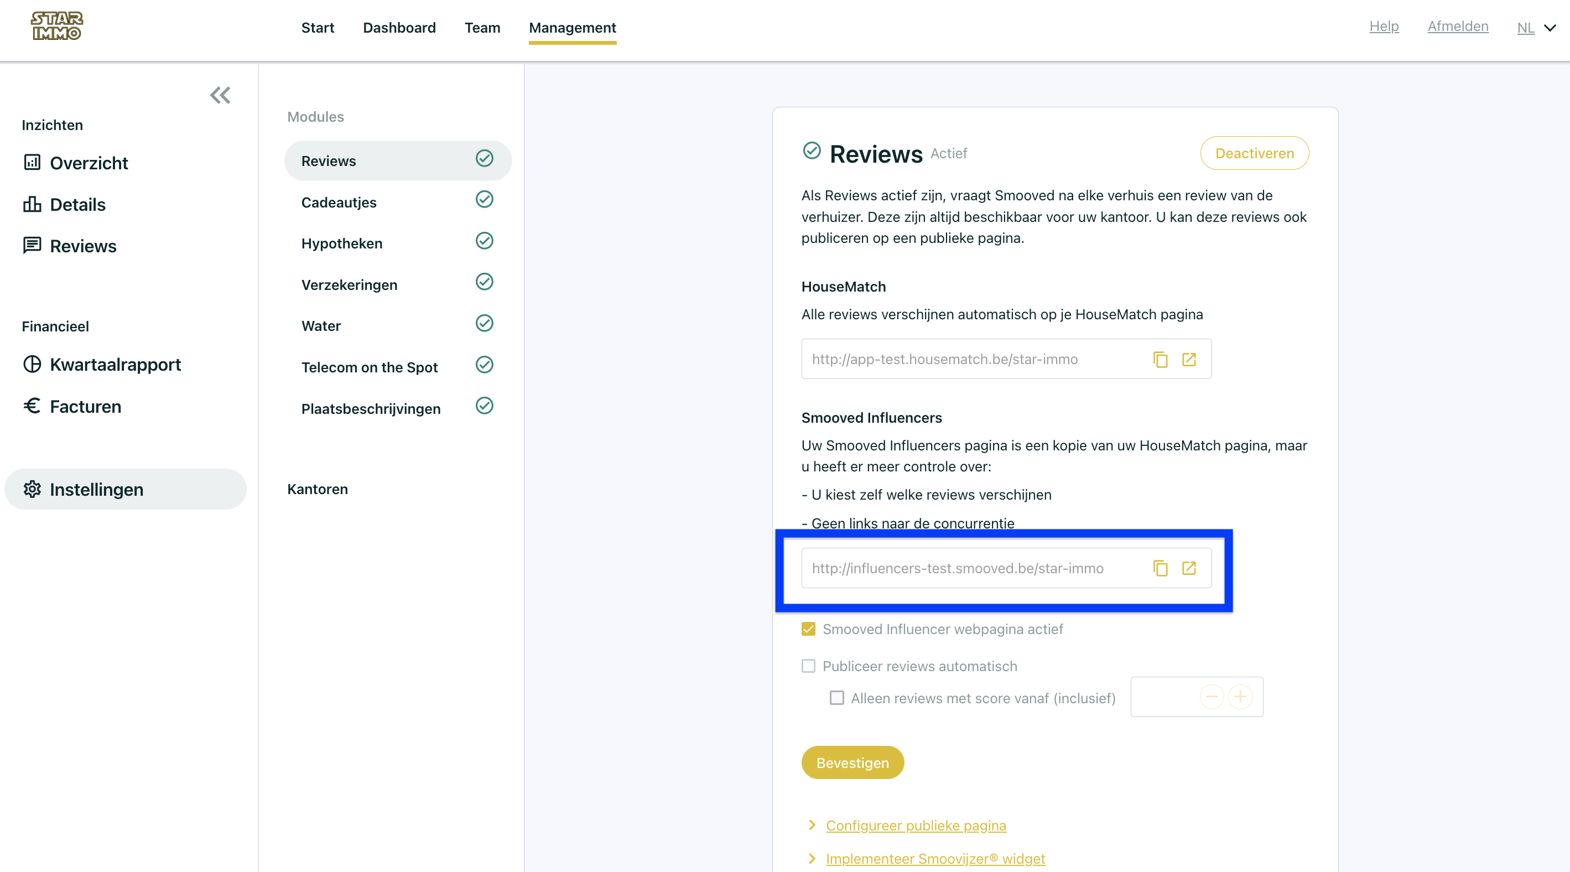Open Facturen in the sidebar

pos(85,407)
